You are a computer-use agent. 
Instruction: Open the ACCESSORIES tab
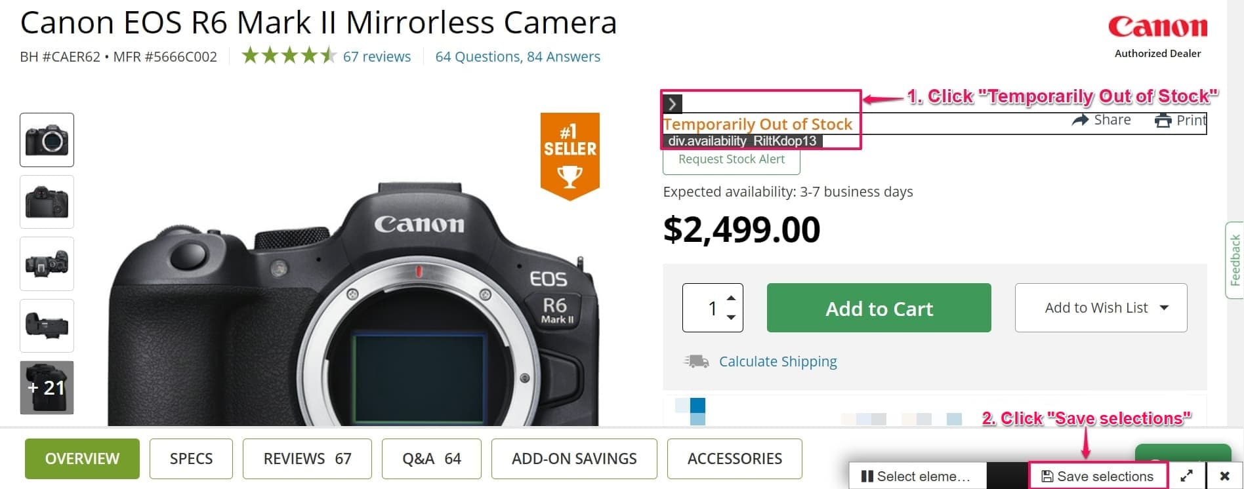734,458
